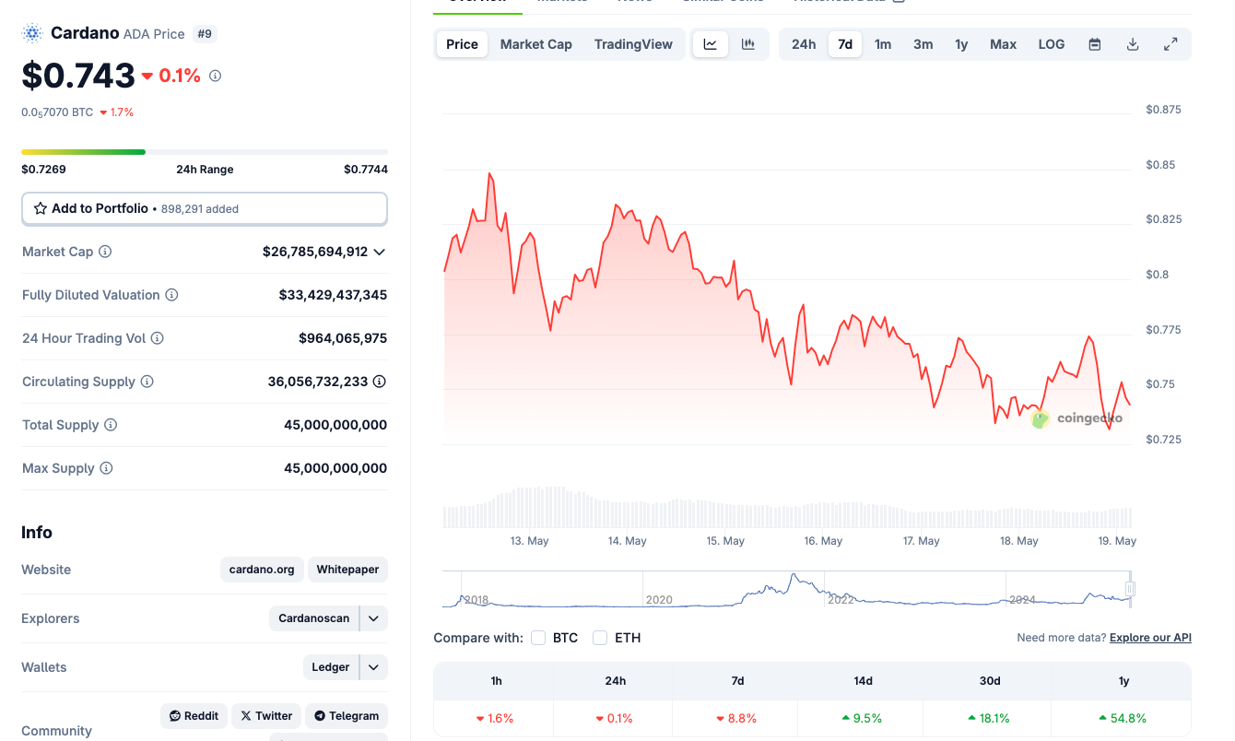Open the Whitepaper link
Viewport: 1235px width, 741px height.
[347, 570]
